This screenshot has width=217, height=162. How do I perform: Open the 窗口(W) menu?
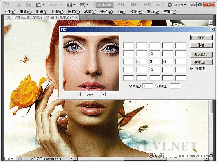[153, 12]
